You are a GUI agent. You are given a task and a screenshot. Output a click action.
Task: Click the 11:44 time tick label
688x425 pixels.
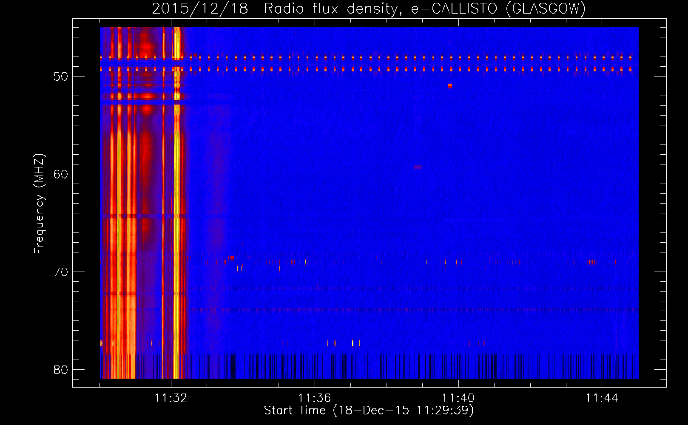(602, 398)
